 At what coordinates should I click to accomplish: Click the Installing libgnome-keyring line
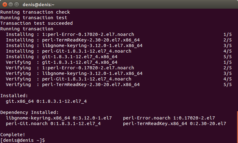[119, 45]
